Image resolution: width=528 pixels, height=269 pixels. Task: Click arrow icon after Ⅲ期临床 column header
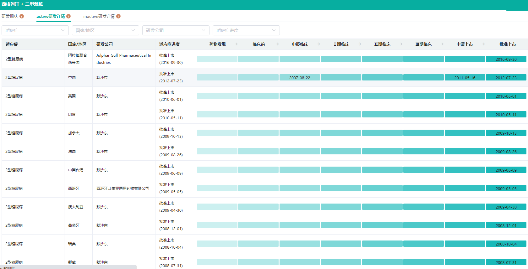pos(442,44)
